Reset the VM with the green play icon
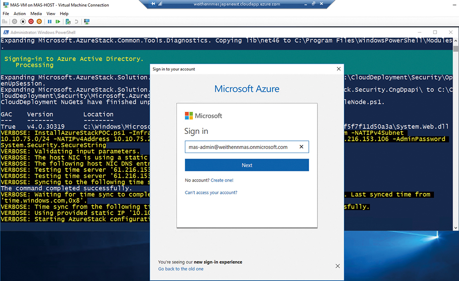This screenshot has height=281, width=459. coord(58,22)
